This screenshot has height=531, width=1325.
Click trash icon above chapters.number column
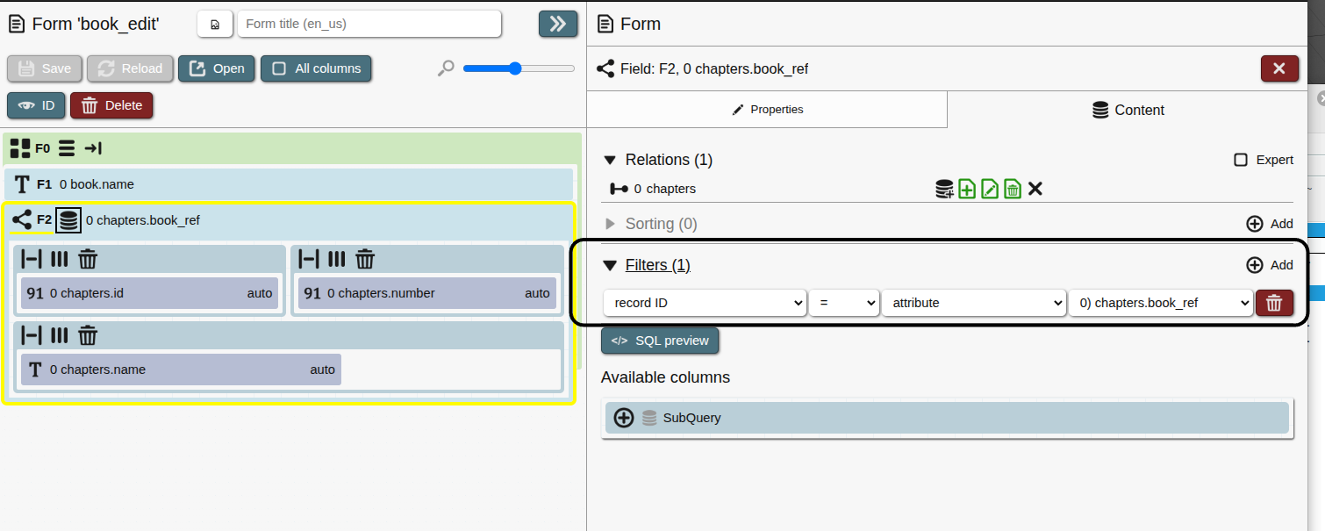coord(365,259)
